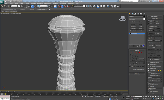
Task: Expand the Soft Selection rollout
Action: click(137, 74)
